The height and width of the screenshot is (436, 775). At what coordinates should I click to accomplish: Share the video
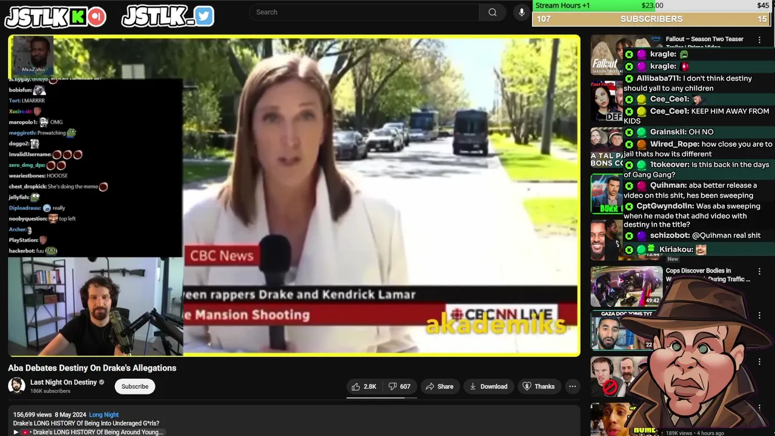point(440,386)
